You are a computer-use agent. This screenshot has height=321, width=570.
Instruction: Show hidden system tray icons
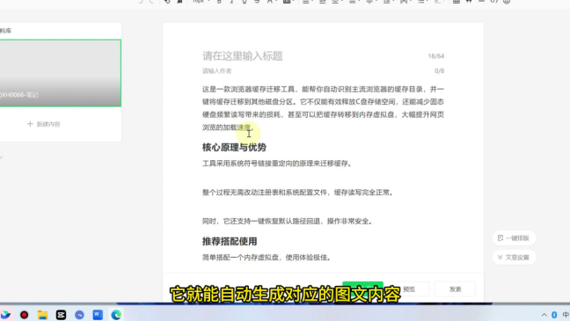point(544,315)
